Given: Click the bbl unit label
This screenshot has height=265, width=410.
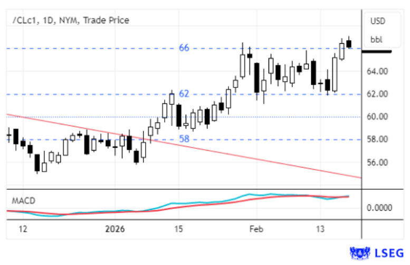Looking at the screenshot, I should point(377,39).
